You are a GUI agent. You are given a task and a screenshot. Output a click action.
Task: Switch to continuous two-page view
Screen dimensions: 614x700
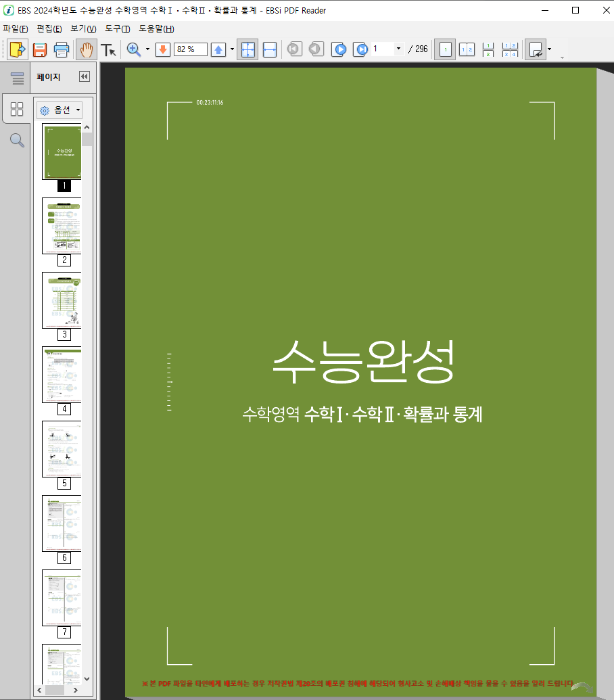click(510, 49)
